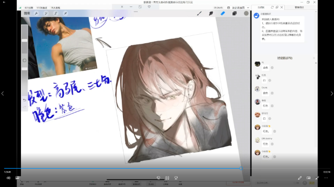334x187 pixels.
Task: Open more options three-dot menu in player
Action: click(326, 178)
